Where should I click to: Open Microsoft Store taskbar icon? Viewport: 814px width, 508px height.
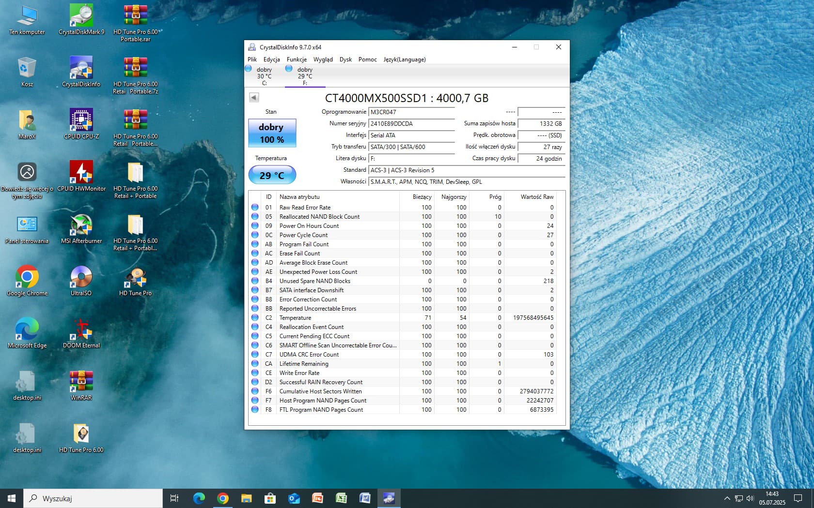coord(270,498)
